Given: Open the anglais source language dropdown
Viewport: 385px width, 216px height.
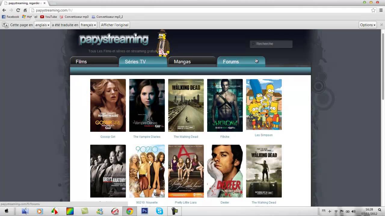Looking at the screenshot, I should coord(42,25).
